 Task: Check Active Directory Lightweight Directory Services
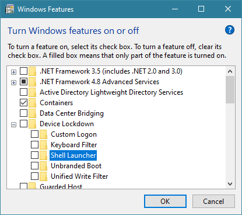tap(23, 92)
